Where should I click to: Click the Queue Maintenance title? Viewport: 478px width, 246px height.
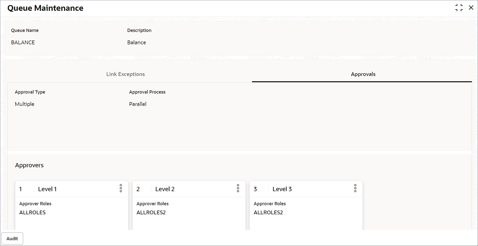(x=45, y=8)
